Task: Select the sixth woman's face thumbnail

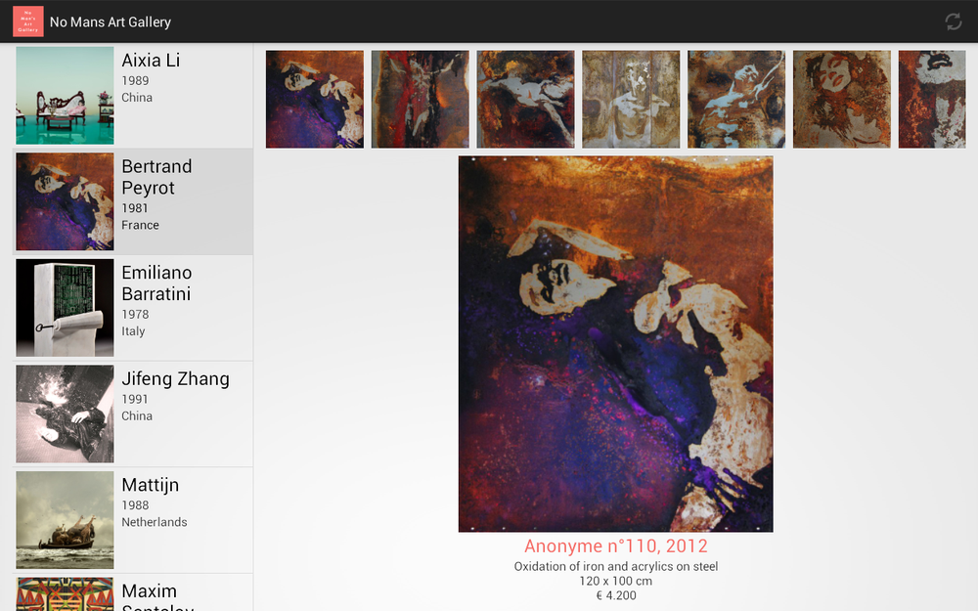Action: (841, 99)
